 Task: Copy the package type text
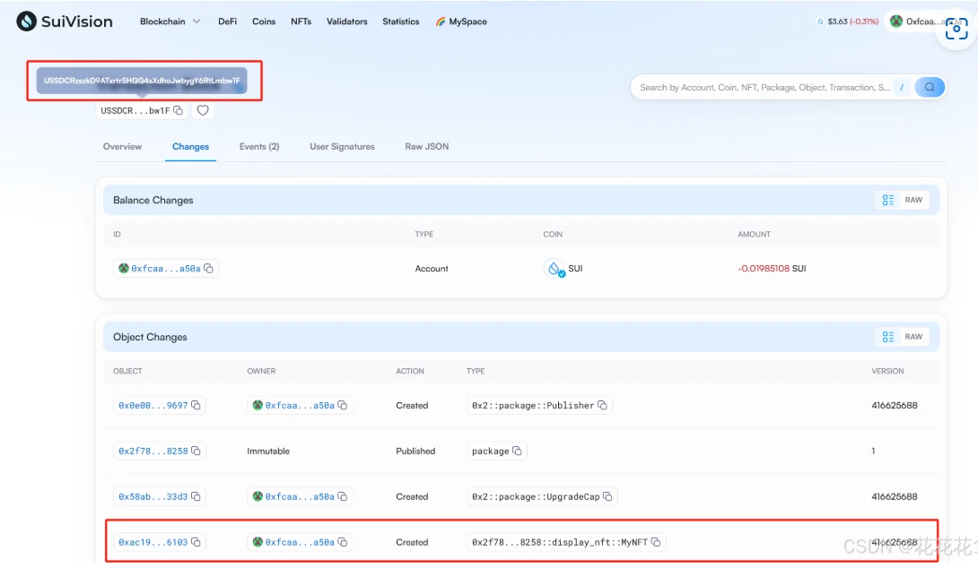(517, 452)
